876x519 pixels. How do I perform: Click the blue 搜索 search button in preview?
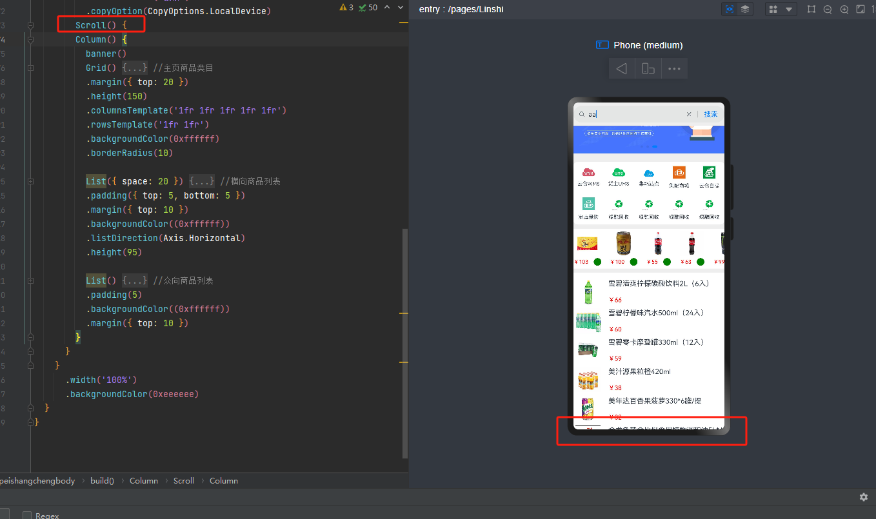point(711,114)
